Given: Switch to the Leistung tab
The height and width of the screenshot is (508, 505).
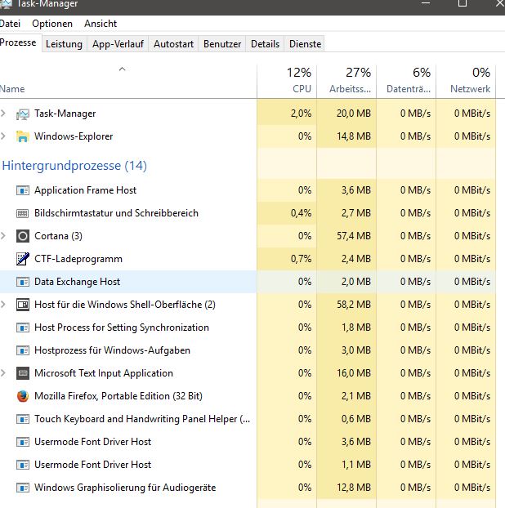Looking at the screenshot, I should [x=65, y=44].
